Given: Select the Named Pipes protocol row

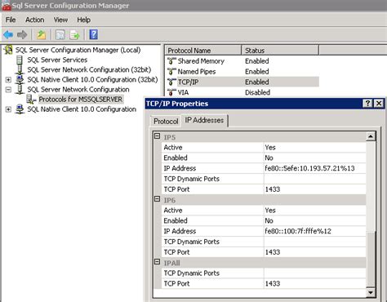Looking at the screenshot, I should pos(242,72).
